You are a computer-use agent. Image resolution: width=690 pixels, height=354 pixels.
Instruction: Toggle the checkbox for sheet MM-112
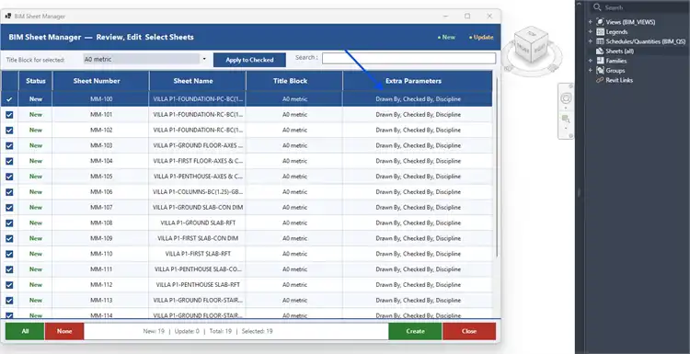click(9, 285)
